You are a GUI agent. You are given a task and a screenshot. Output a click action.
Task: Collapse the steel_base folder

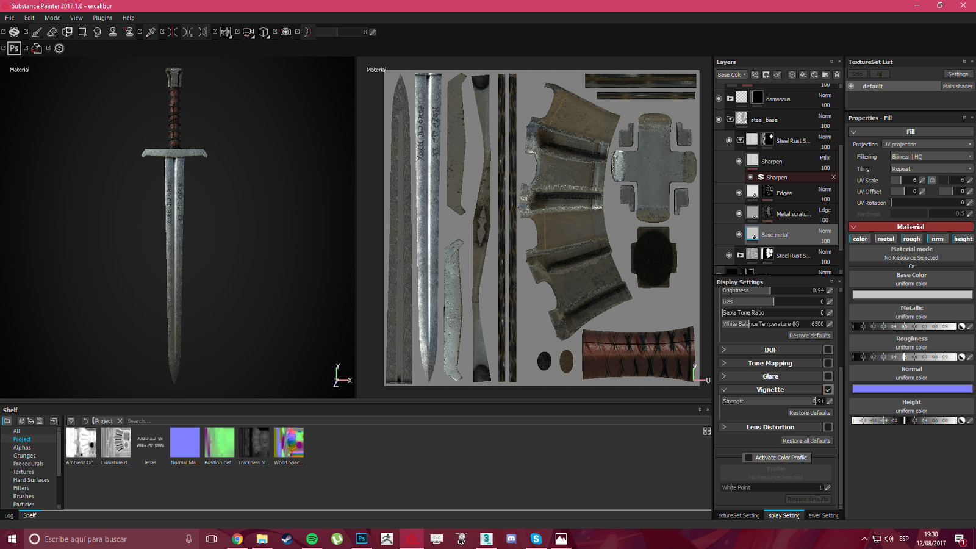pos(730,120)
